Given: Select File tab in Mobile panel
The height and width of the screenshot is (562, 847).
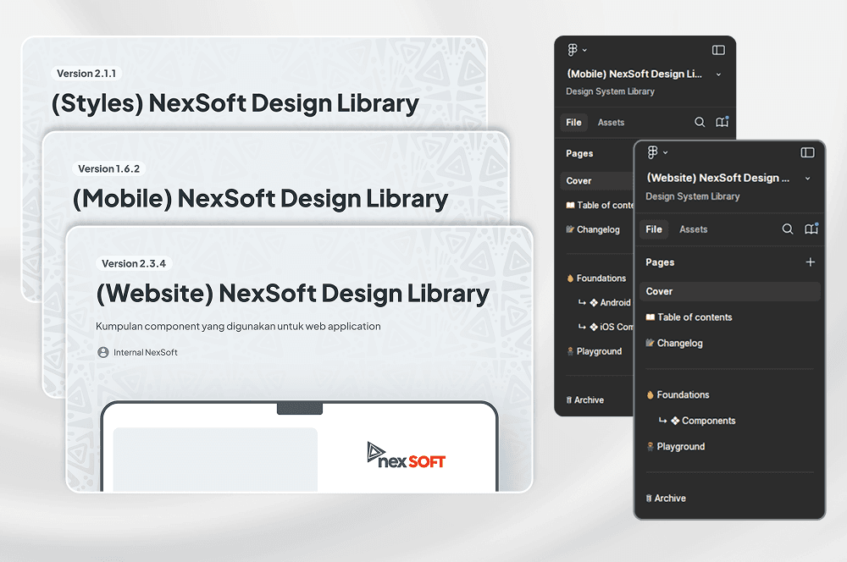Looking at the screenshot, I should 573,123.
